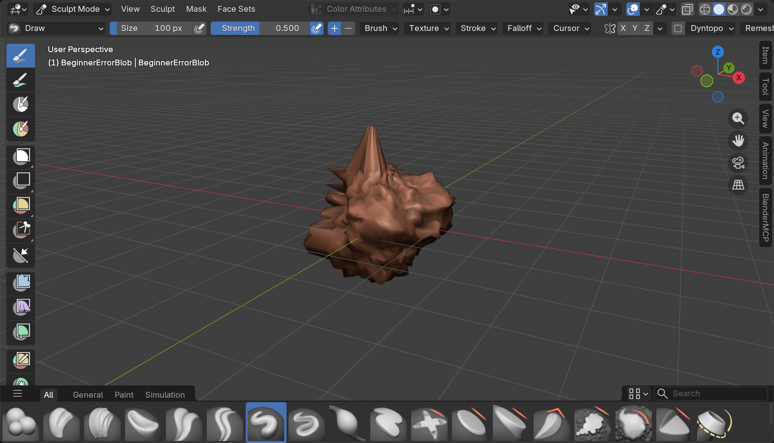Select the Box Mask tool

click(x=21, y=158)
